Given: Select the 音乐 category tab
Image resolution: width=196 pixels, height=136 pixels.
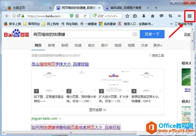Looking at the screenshot, I should [x=91, y=45].
